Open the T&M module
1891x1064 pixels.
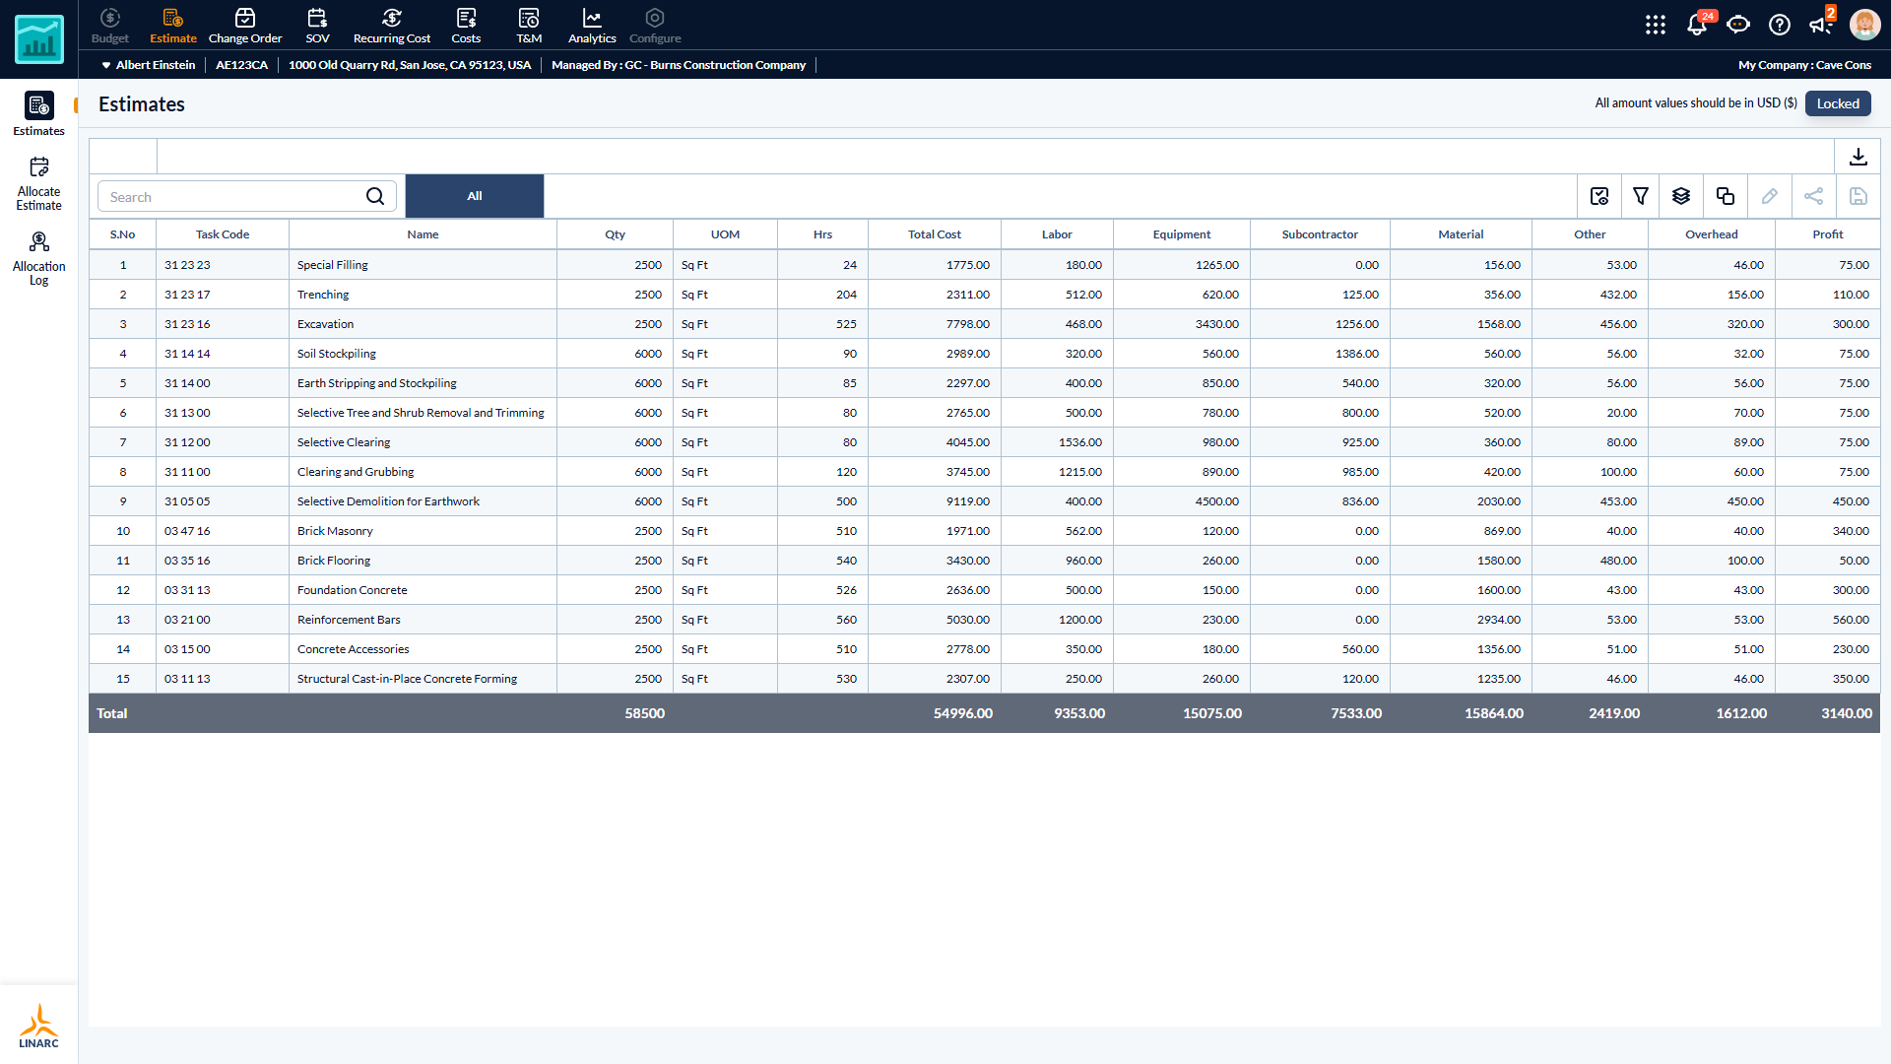coord(529,26)
